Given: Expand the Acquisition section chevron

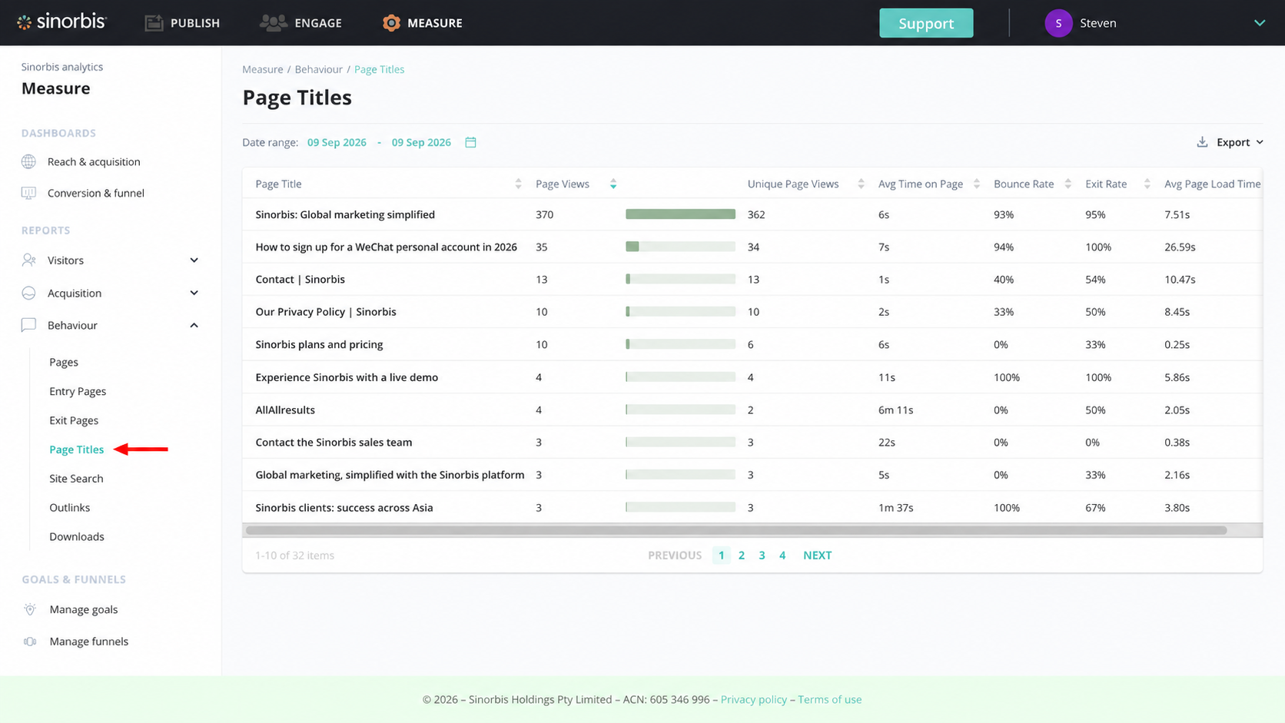Looking at the screenshot, I should (x=194, y=293).
